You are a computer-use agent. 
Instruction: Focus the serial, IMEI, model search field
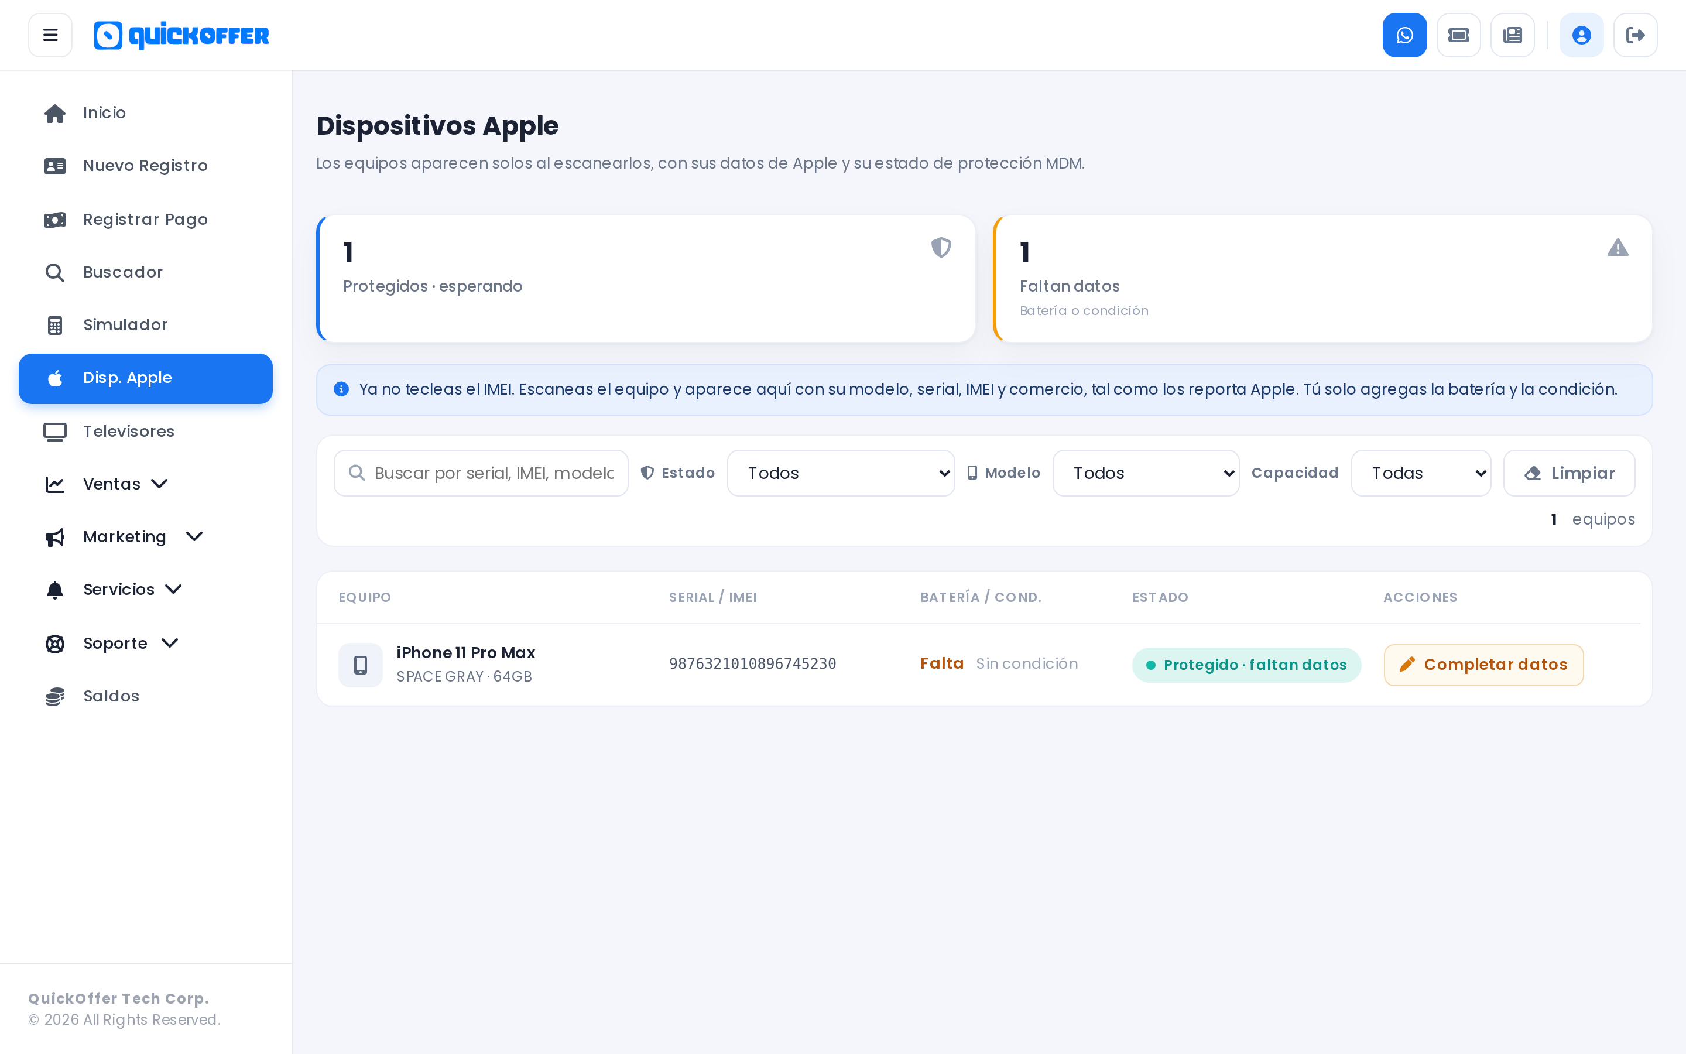pos(481,473)
